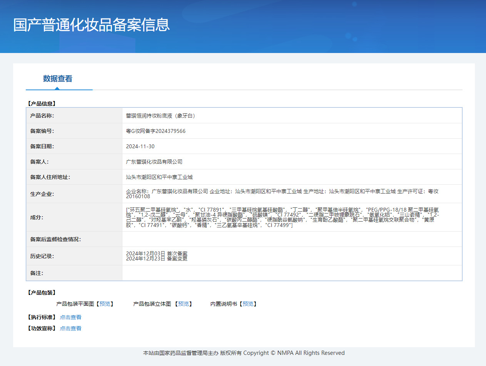
Task: Click the 国产普通化妆品备案信息 page title
Action: 92,25
